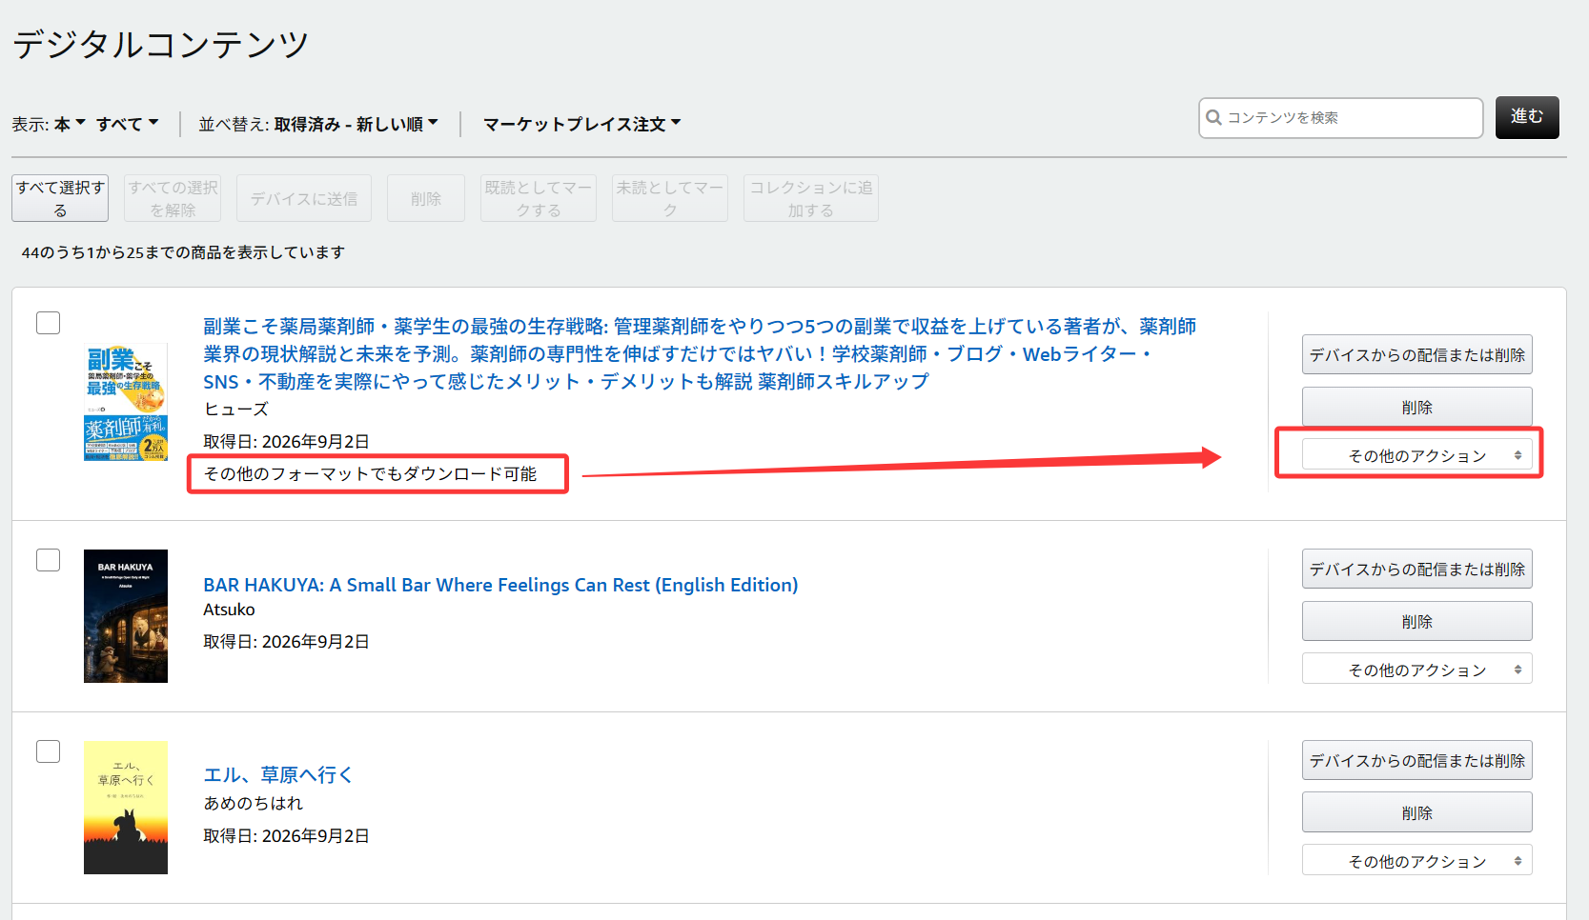The width and height of the screenshot is (1589, 920).
Task: Click the 未読としてマーク button
Action: [670, 198]
